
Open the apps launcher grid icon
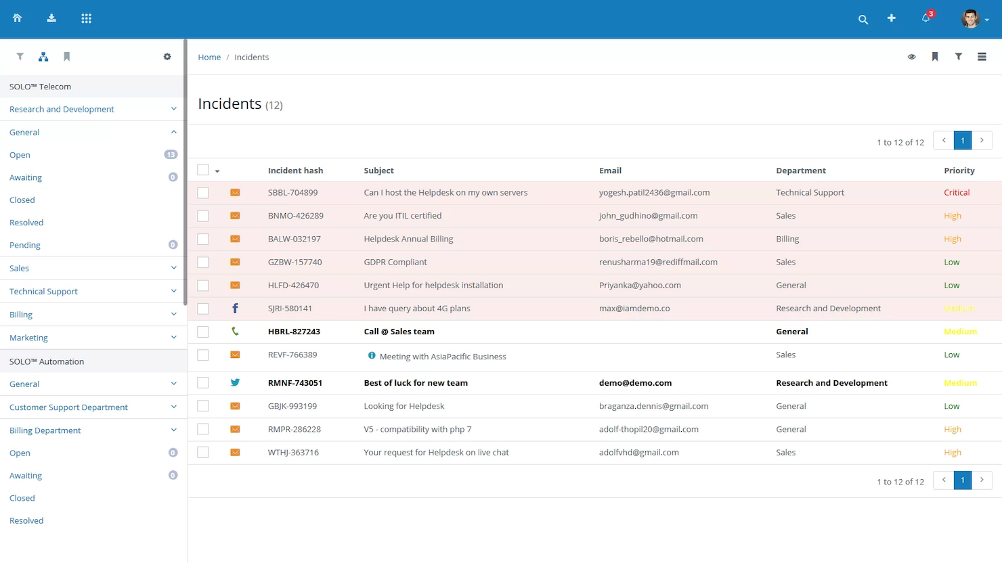click(x=86, y=18)
